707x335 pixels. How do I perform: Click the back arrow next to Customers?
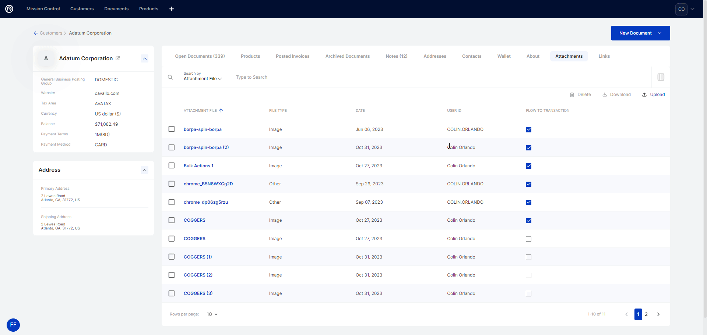36,33
